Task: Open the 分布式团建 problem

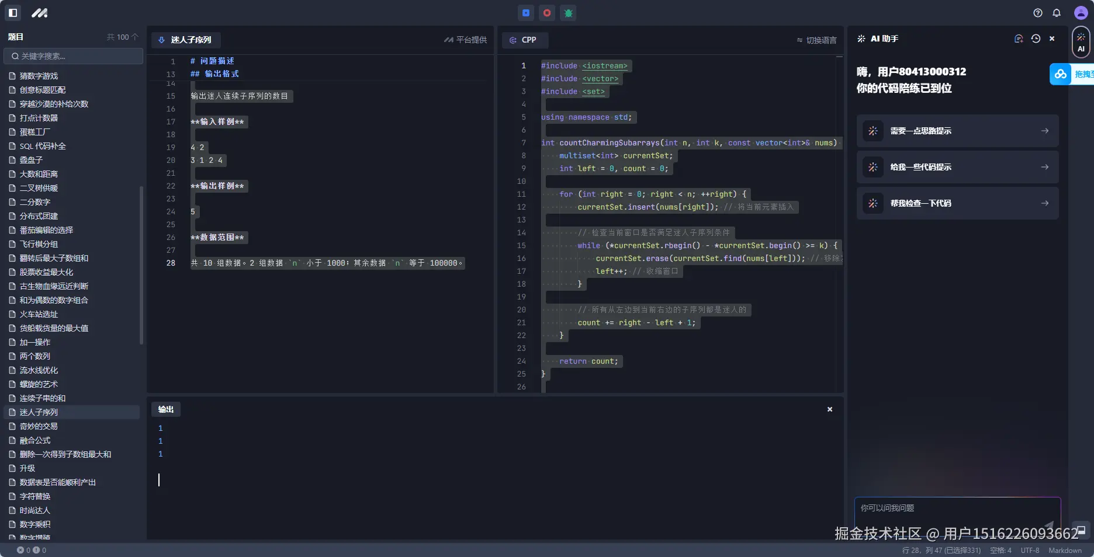Action: coord(72,216)
